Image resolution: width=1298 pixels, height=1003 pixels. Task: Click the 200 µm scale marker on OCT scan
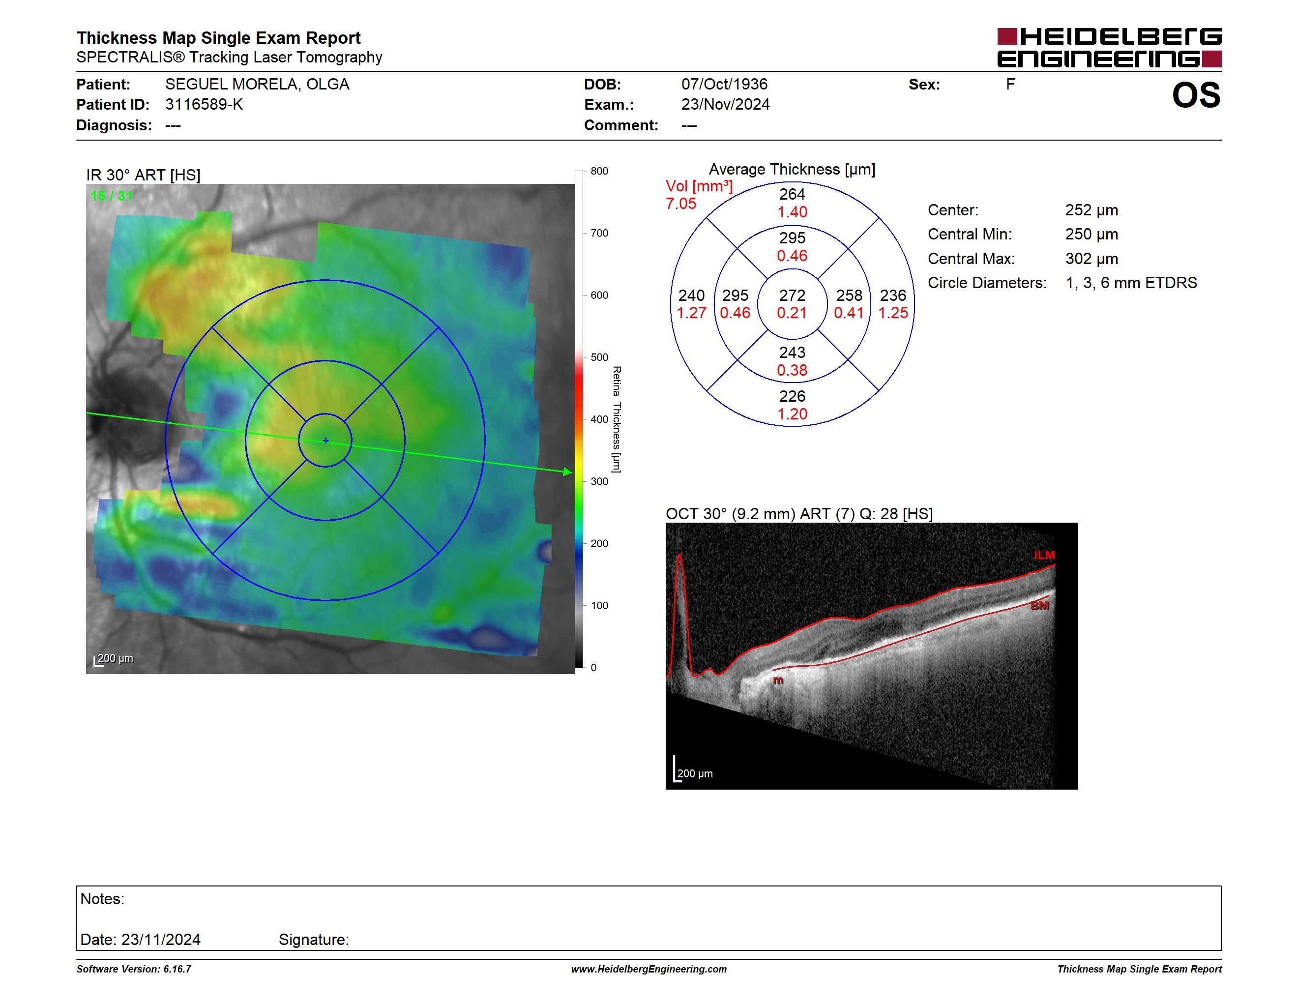[693, 770]
